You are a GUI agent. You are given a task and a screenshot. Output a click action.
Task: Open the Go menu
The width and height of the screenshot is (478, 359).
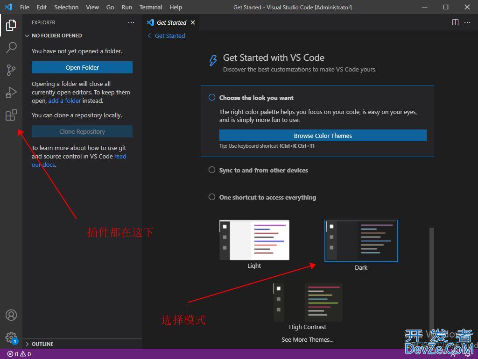pyautogui.click(x=110, y=7)
